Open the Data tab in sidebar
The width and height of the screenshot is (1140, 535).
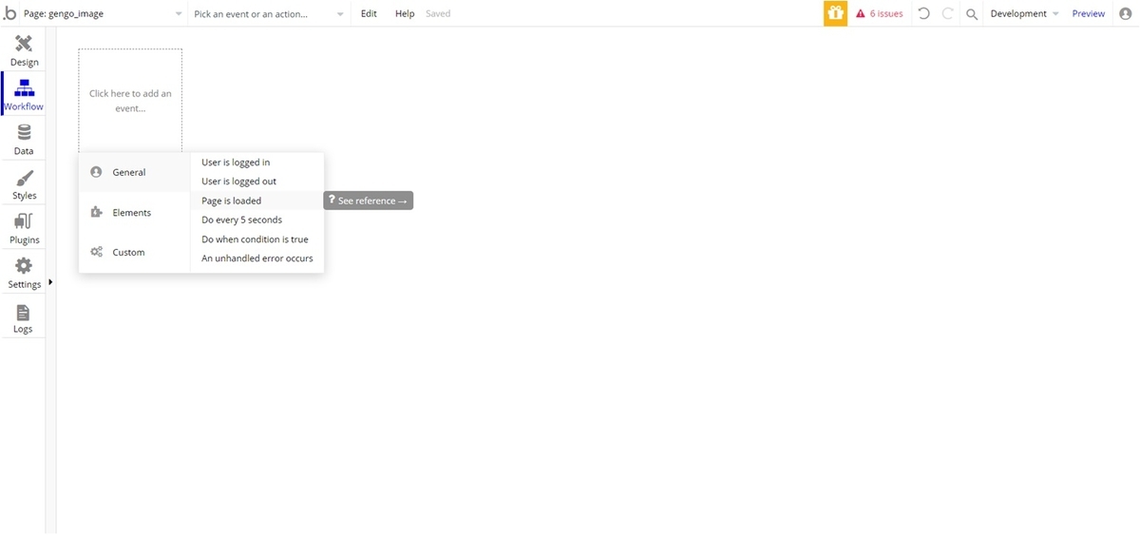point(24,140)
